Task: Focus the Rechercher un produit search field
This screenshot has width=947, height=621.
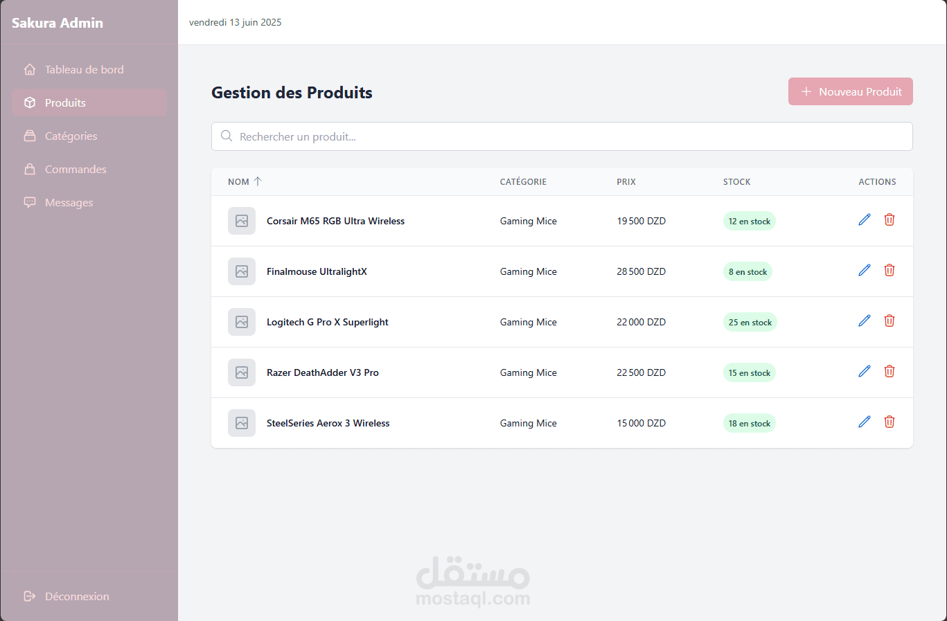Action: 562,136
